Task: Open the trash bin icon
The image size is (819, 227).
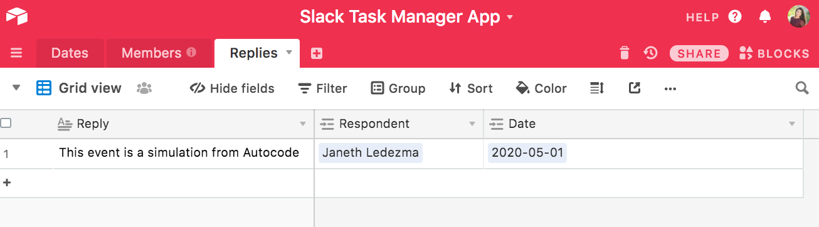Action: click(x=624, y=53)
